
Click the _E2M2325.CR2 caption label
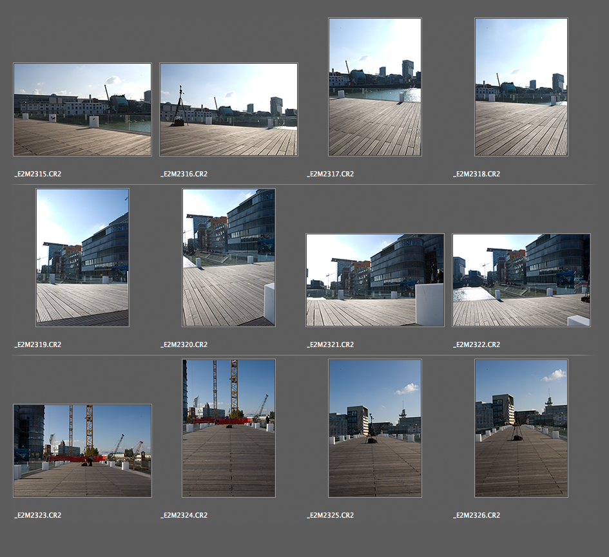[331, 515]
